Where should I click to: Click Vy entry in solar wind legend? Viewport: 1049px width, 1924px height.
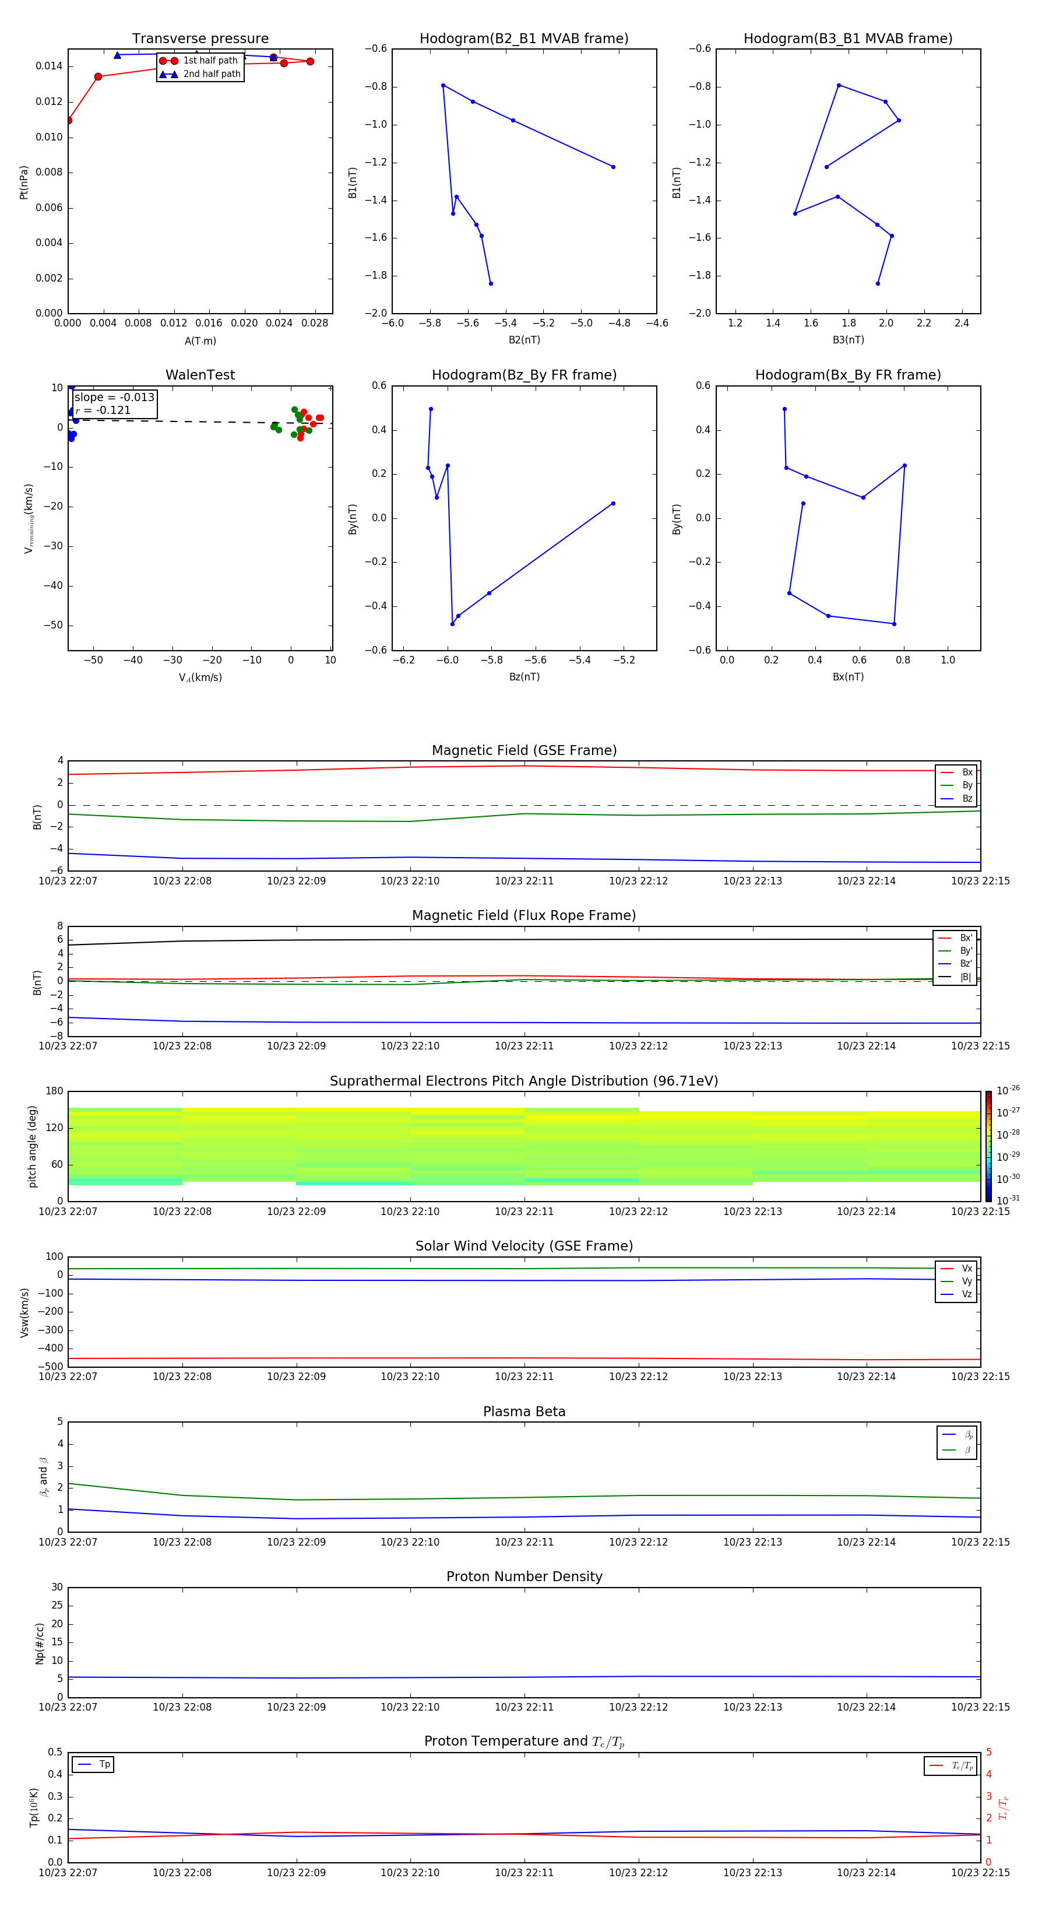point(956,1281)
